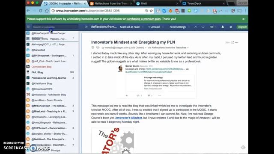This screenshot has height=154, width=274.
Task: Open the Feed settings dropdown
Action: pos(179,27)
